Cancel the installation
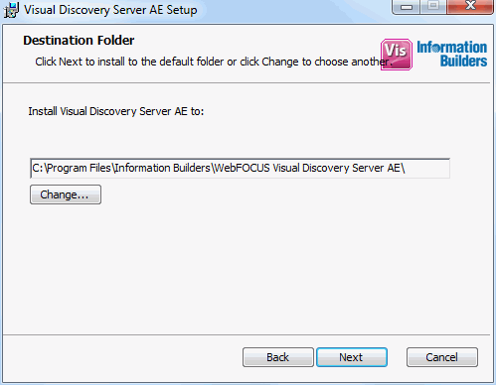The width and height of the screenshot is (496, 385). tap(442, 357)
